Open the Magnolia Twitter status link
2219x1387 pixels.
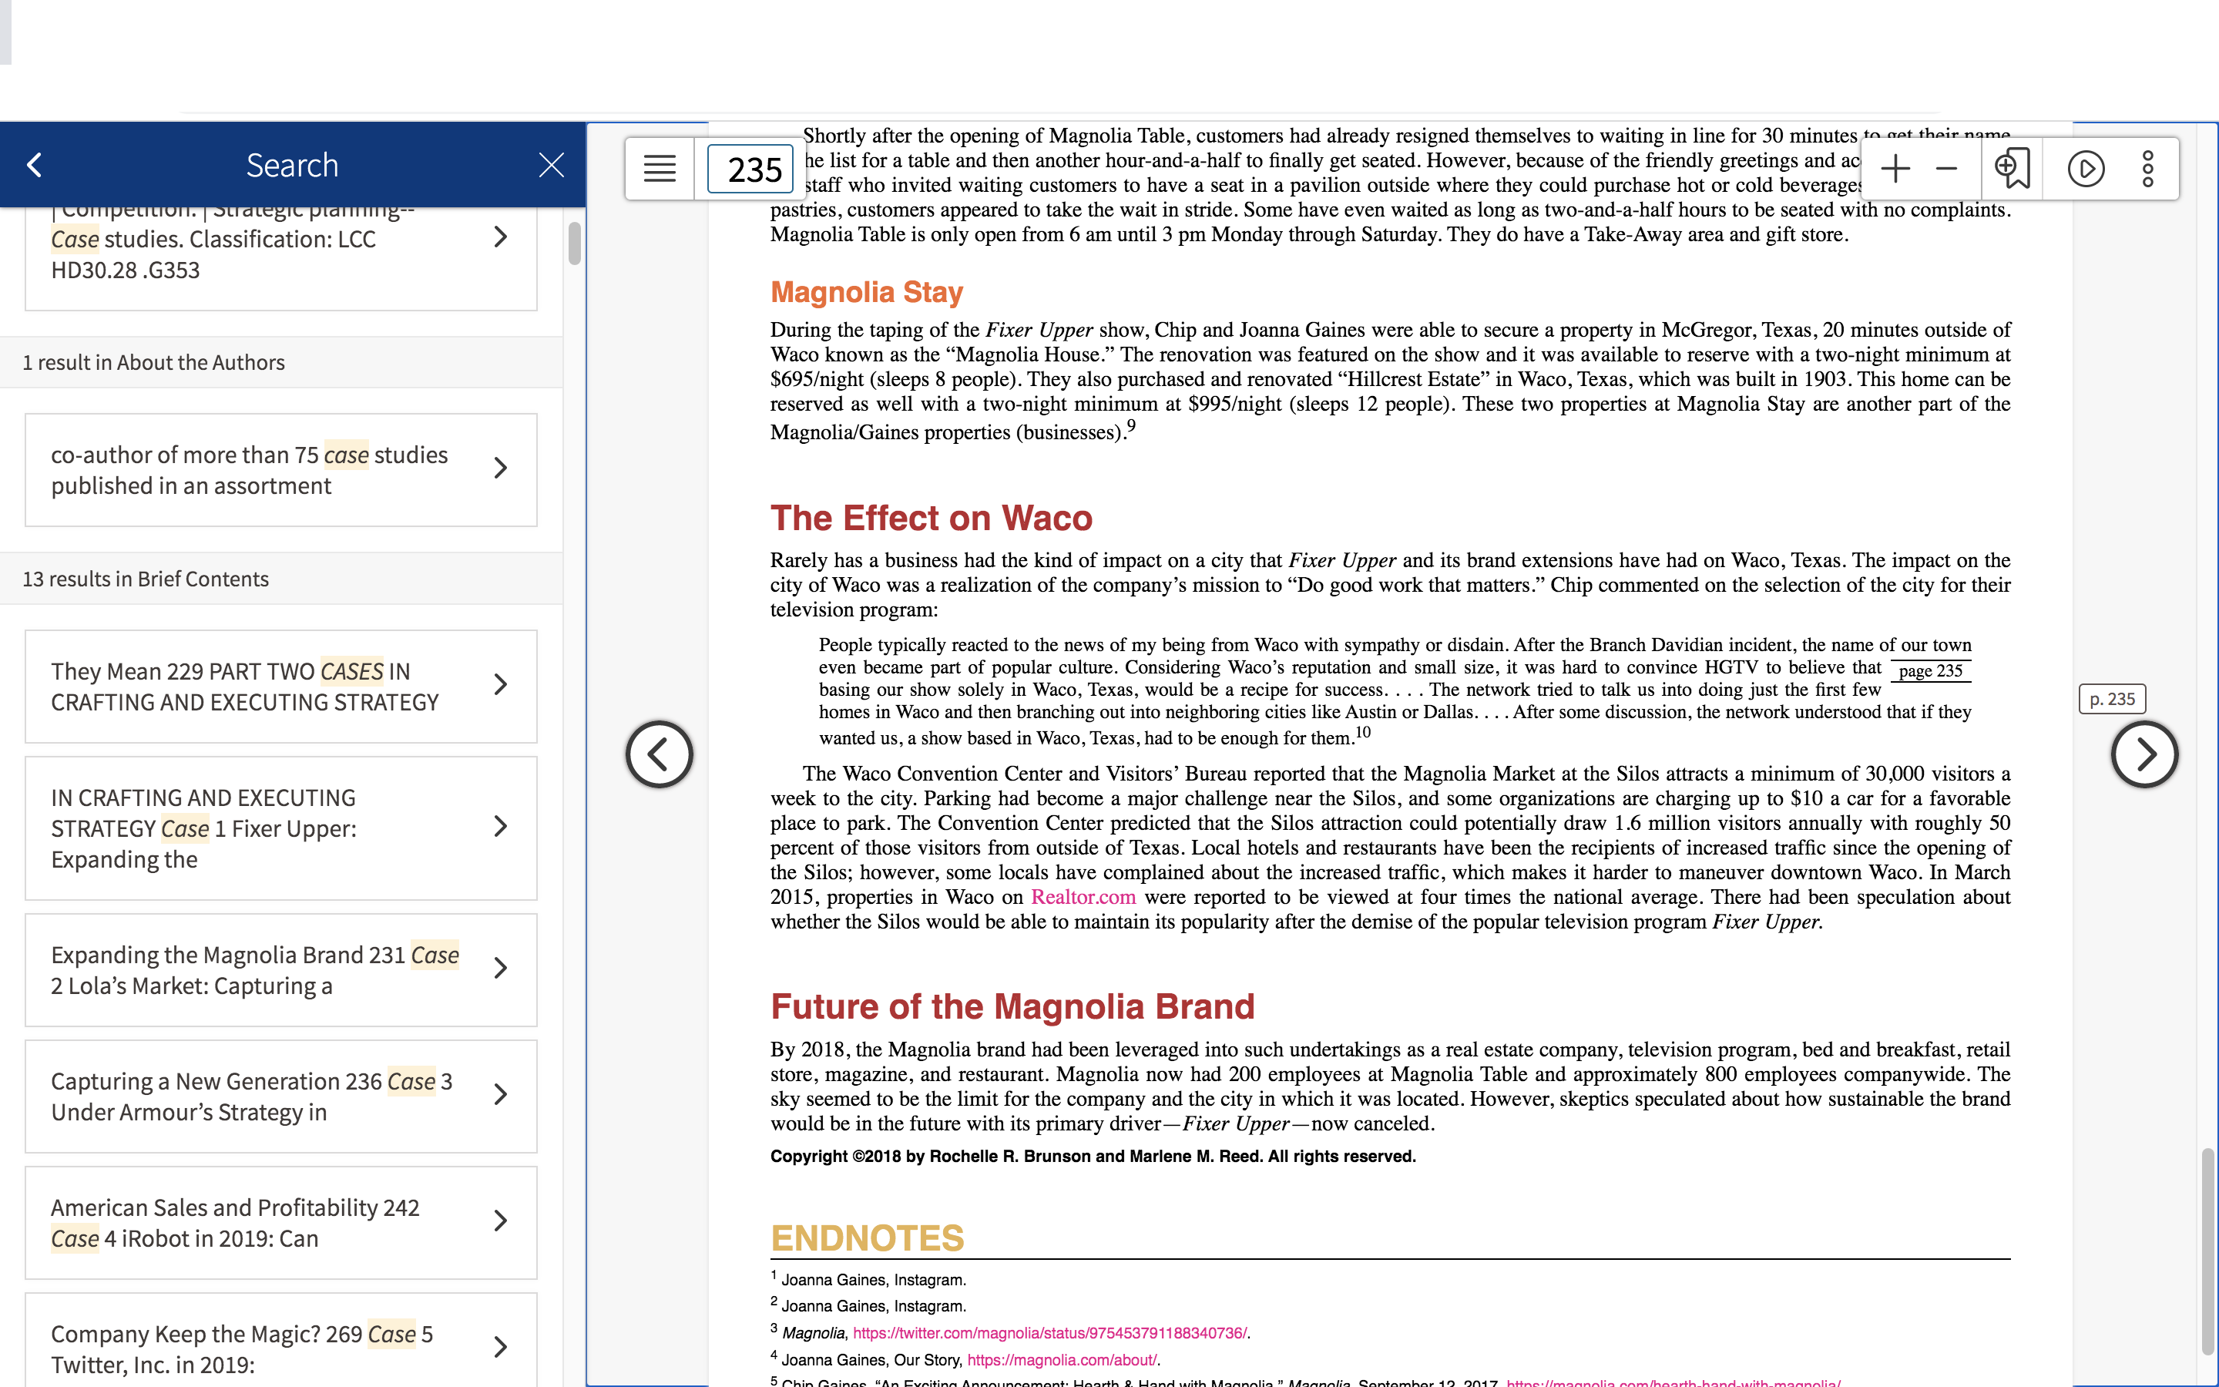pos(1049,1333)
